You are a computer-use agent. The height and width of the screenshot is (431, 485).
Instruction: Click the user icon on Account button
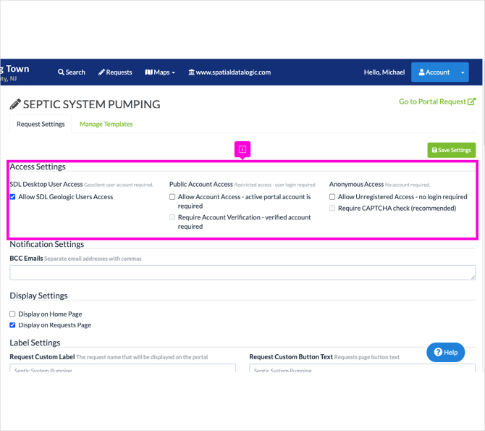tap(421, 72)
